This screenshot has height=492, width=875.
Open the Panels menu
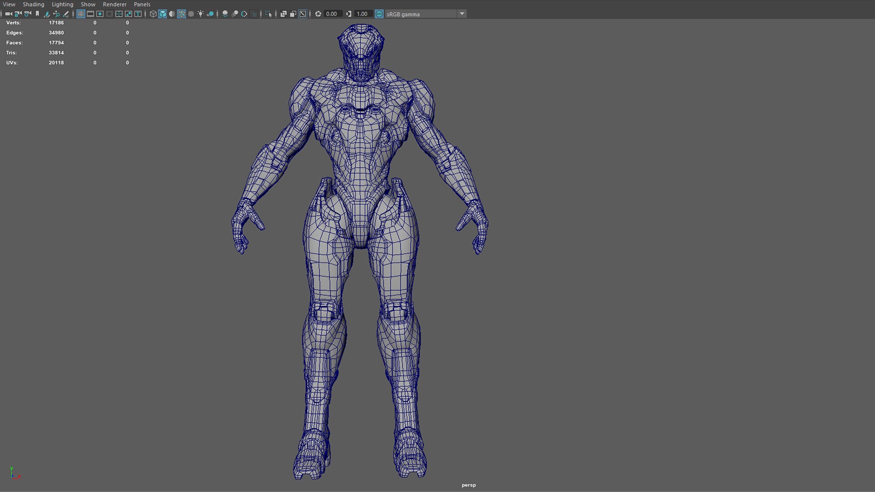pyautogui.click(x=142, y=4)
